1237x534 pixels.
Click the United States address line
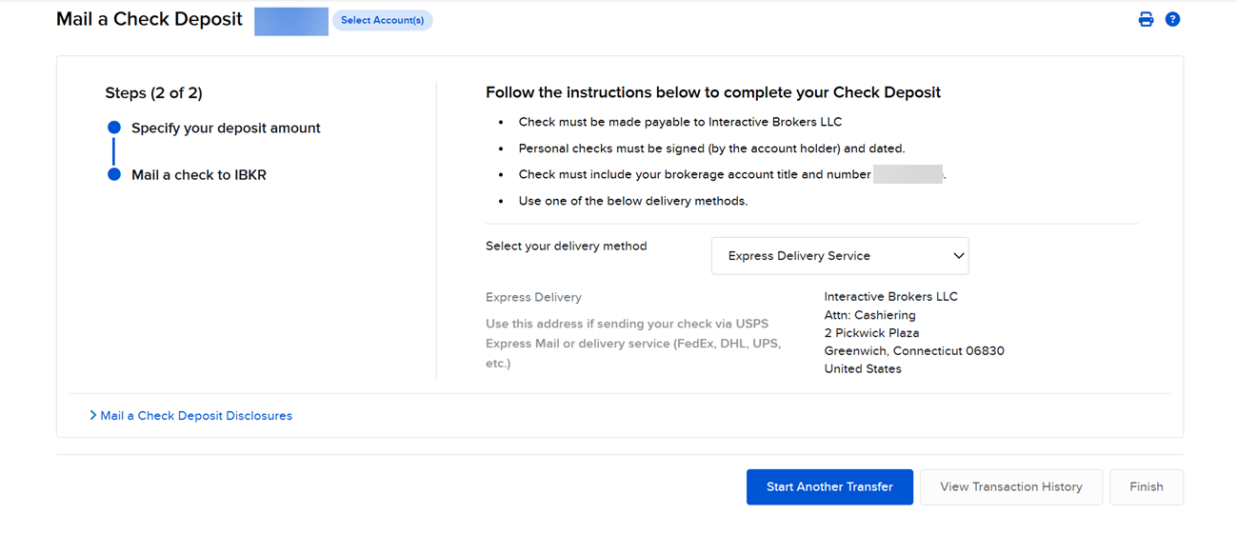point(863,368)
